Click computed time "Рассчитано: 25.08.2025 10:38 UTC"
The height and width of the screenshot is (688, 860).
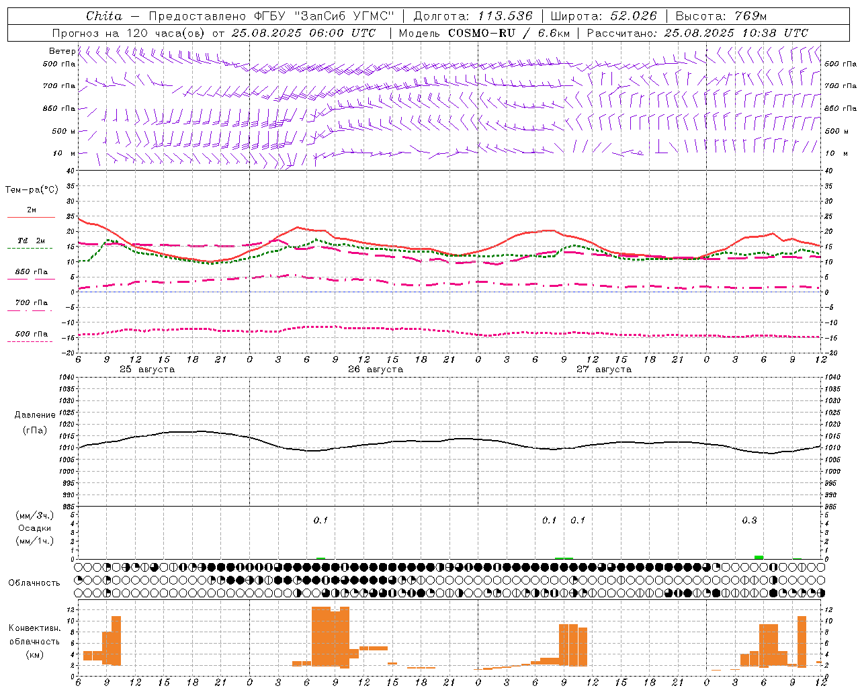click(697, 32)
